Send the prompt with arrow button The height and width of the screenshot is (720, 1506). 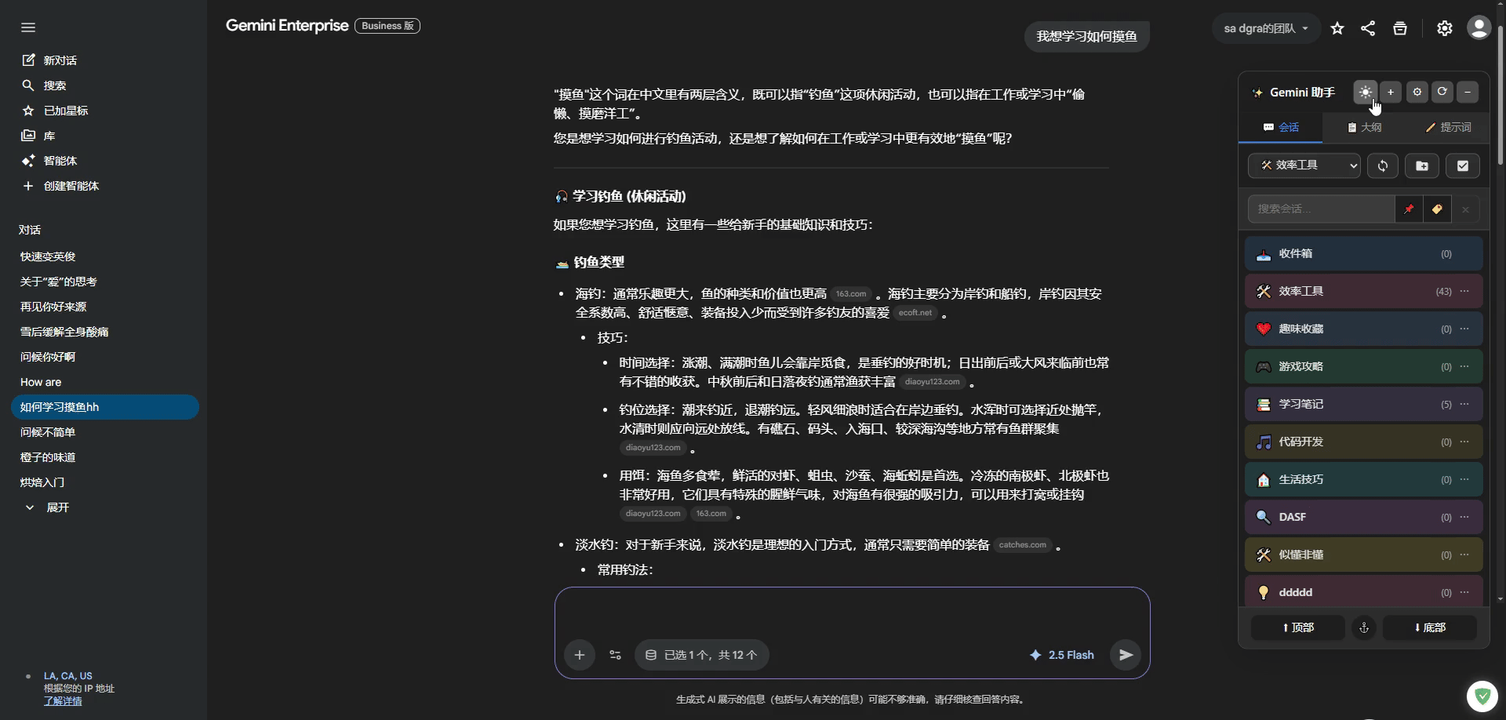coord(1126,655)
